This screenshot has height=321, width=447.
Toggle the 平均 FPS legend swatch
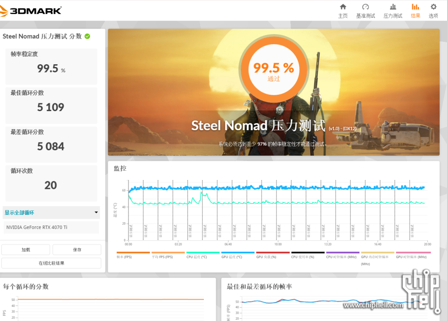pyautogui.click(x=168, y=252)
